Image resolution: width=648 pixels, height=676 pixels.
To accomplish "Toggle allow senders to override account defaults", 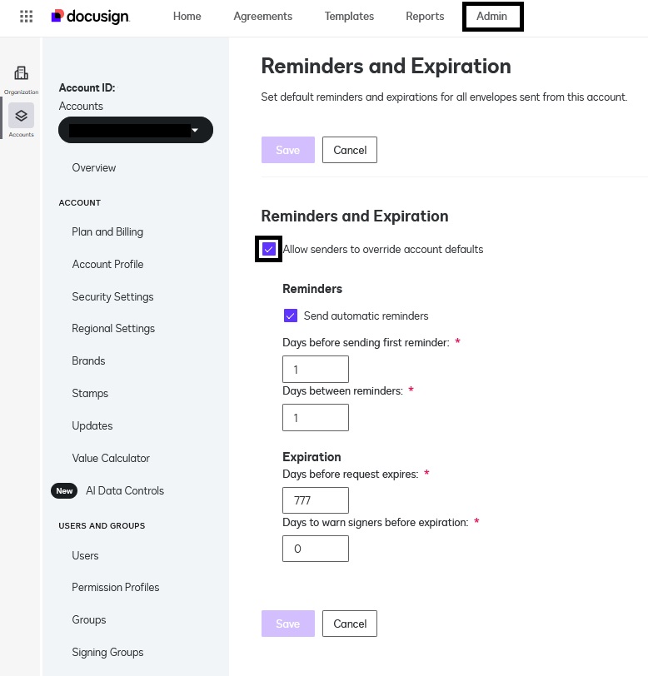I will pos(268,248).
